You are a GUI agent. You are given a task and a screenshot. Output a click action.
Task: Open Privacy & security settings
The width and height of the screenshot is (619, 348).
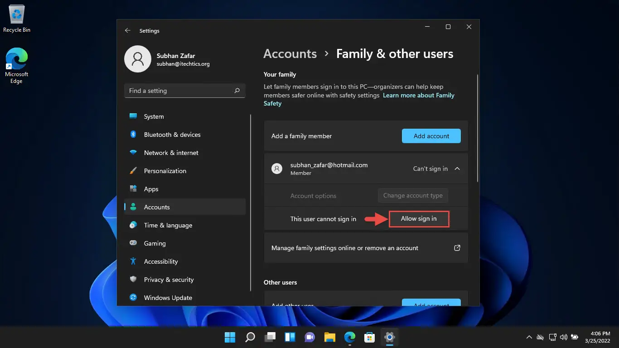coord(185,280)
